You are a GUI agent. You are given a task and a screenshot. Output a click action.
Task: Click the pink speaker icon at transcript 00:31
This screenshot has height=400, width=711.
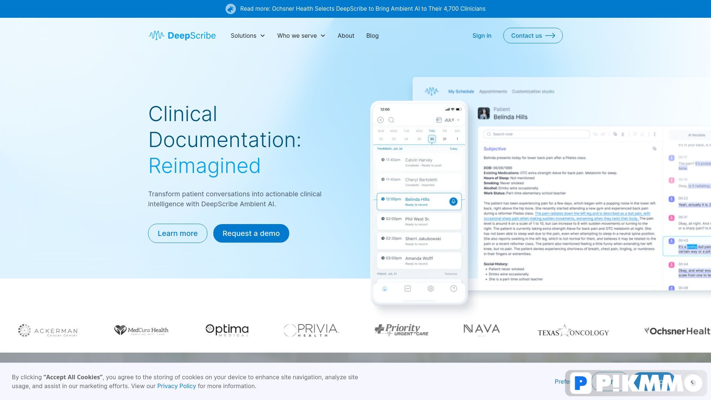pos(671,218)
